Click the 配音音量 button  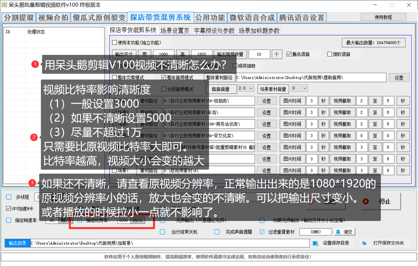click(x=220, y=89)
